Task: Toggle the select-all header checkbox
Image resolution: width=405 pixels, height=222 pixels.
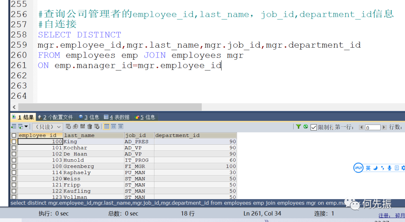Action: coord(14,135)
